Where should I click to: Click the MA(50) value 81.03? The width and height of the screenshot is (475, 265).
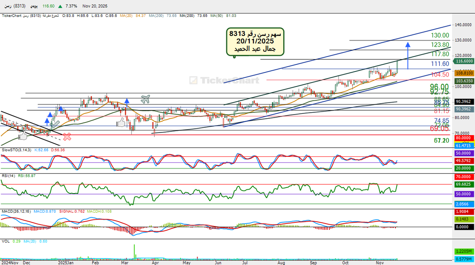pyautogui.click(x=232, y=15)
